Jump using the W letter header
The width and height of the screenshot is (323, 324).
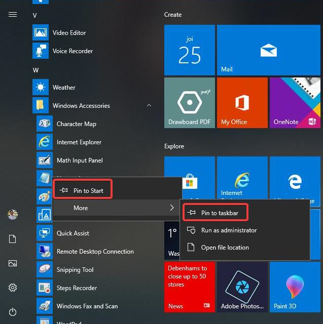pyautogui.click(x=35, y=70)
